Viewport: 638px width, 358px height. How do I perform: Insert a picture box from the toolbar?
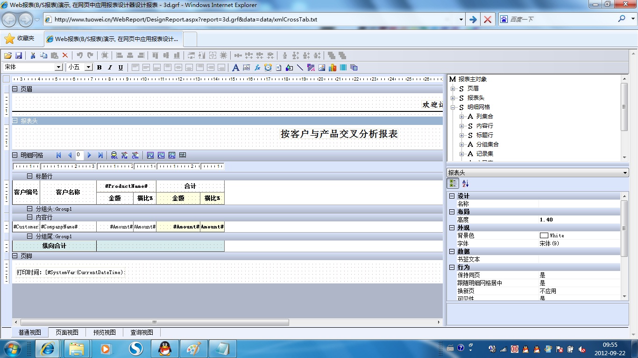click(322, 68)
